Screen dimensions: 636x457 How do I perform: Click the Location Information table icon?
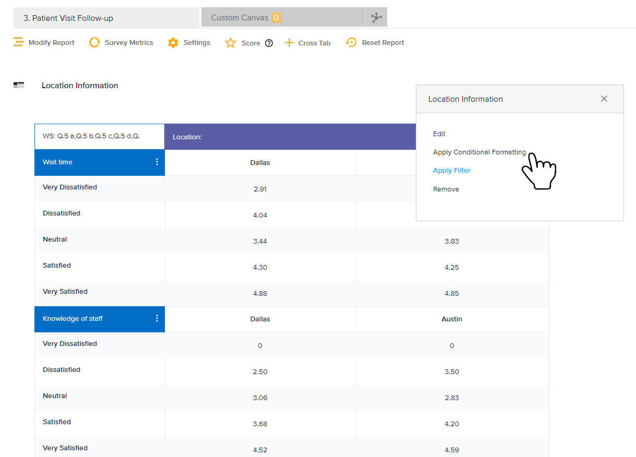[19, 85]
